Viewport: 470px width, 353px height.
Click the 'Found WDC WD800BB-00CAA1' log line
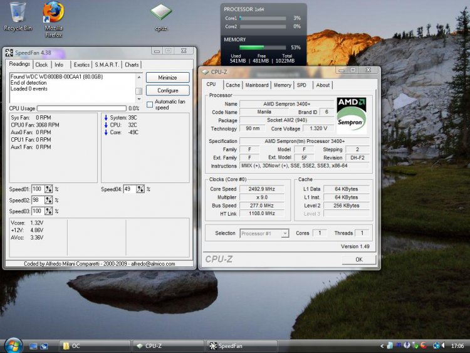pyautogui.click(x=56, y=76)
